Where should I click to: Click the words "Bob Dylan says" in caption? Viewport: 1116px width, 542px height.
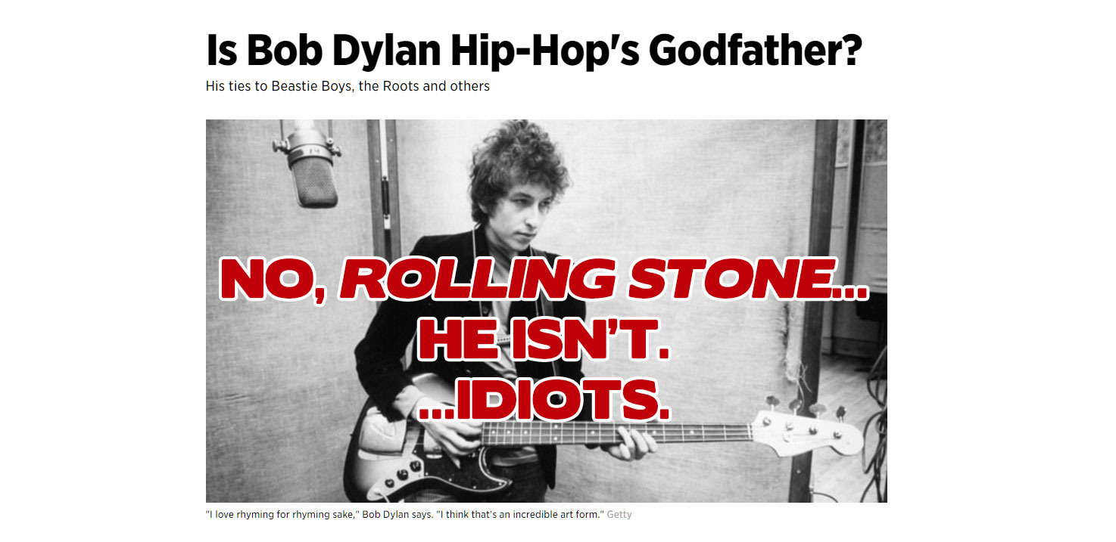398,515
